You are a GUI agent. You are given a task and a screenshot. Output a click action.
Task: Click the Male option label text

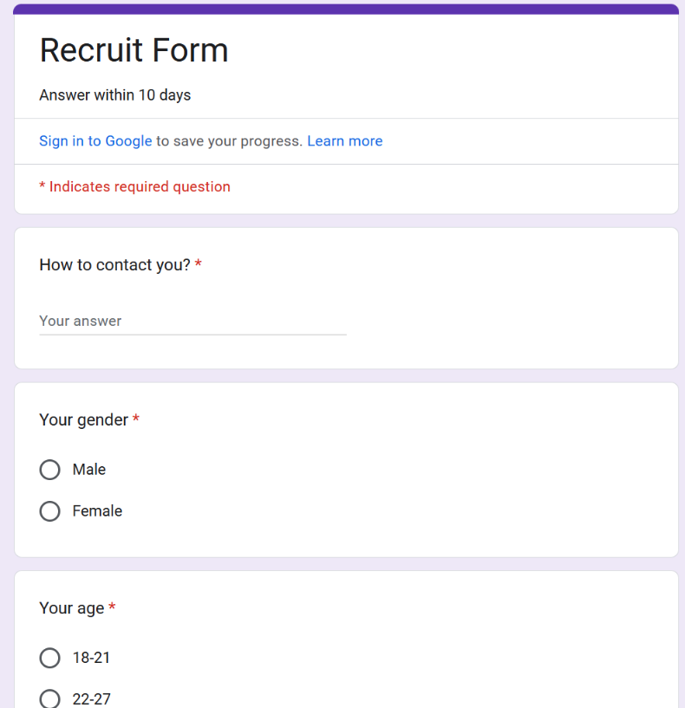tap(89, 470)
